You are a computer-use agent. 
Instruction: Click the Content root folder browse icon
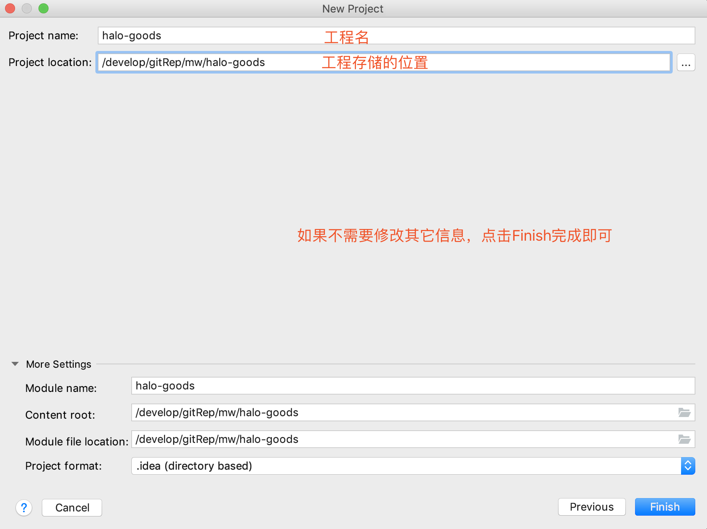(x=684, y=413)
